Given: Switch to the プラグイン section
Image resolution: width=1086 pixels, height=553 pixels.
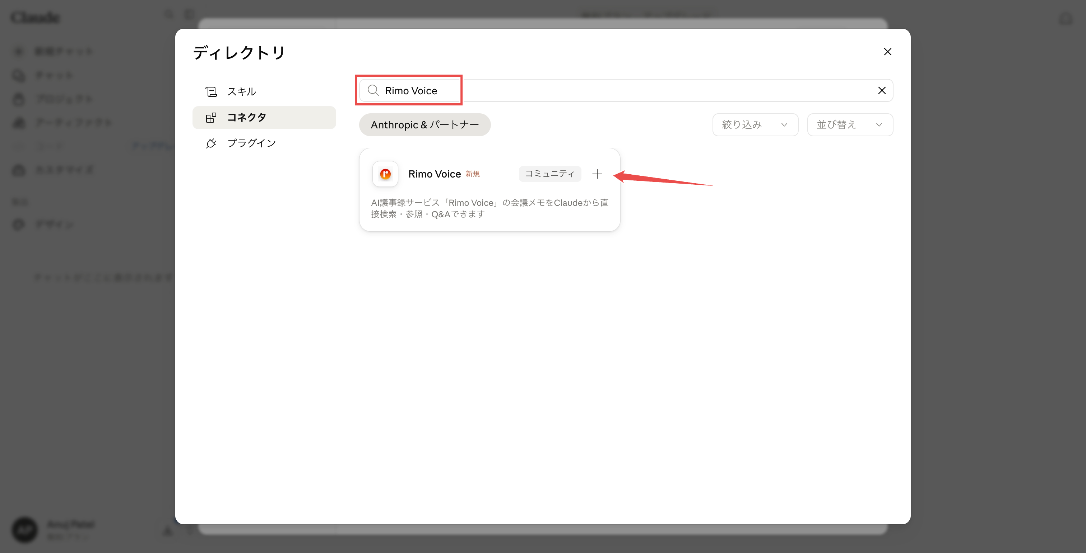Looking at the screenshot, I should coord(264,143).
